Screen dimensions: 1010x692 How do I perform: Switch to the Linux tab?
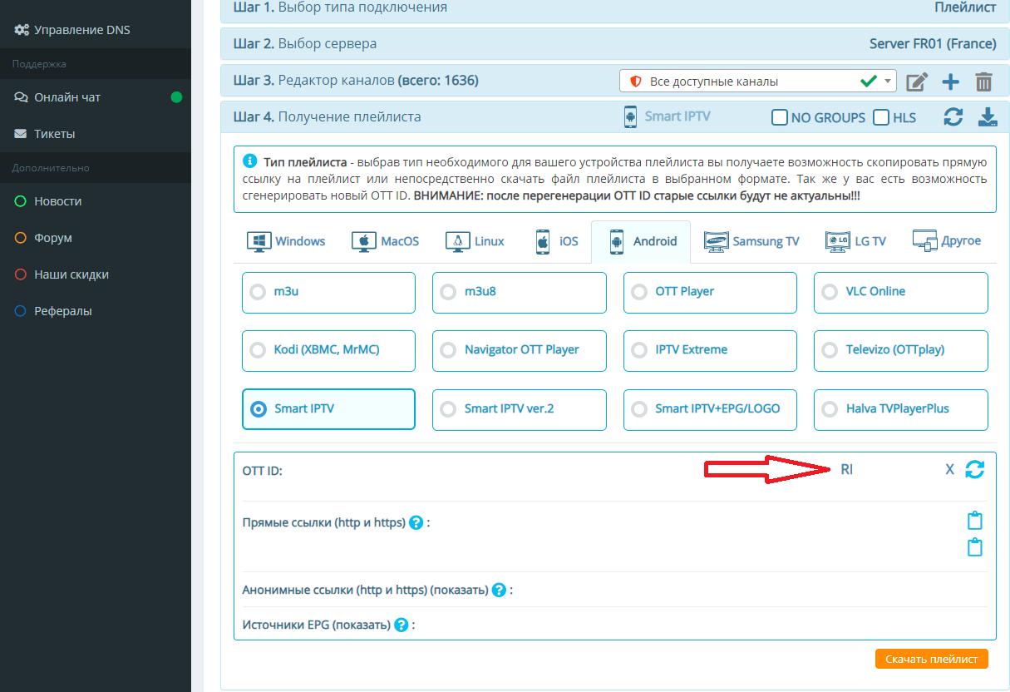(475, 241)
